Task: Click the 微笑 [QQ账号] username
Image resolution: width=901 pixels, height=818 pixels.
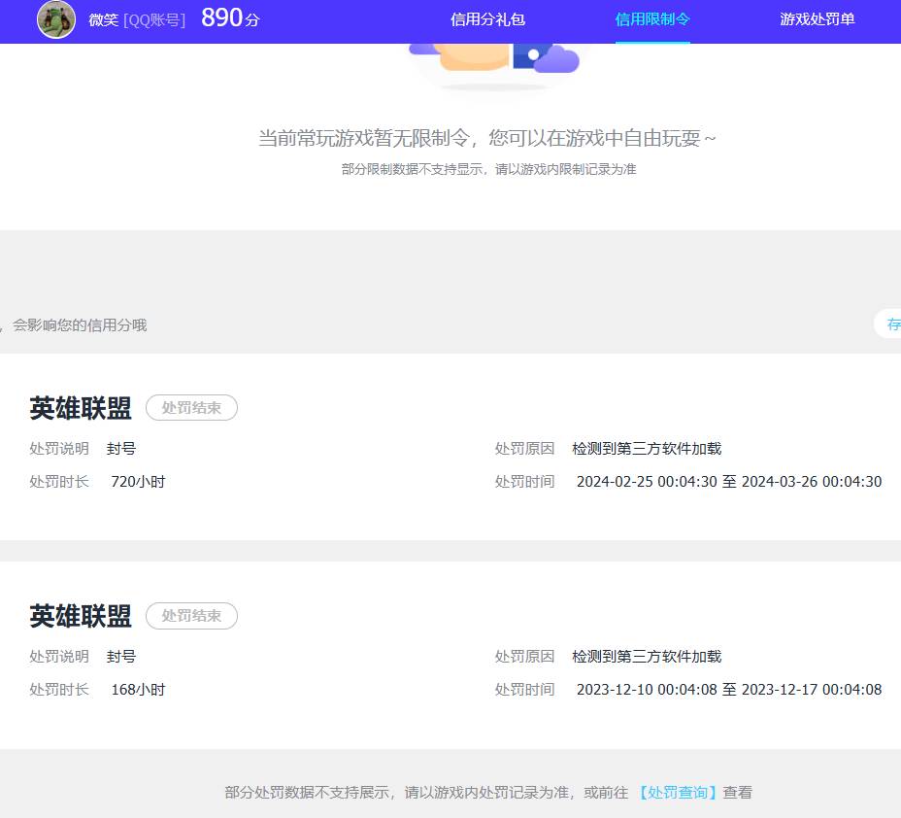Action: [x=137, y=20]
